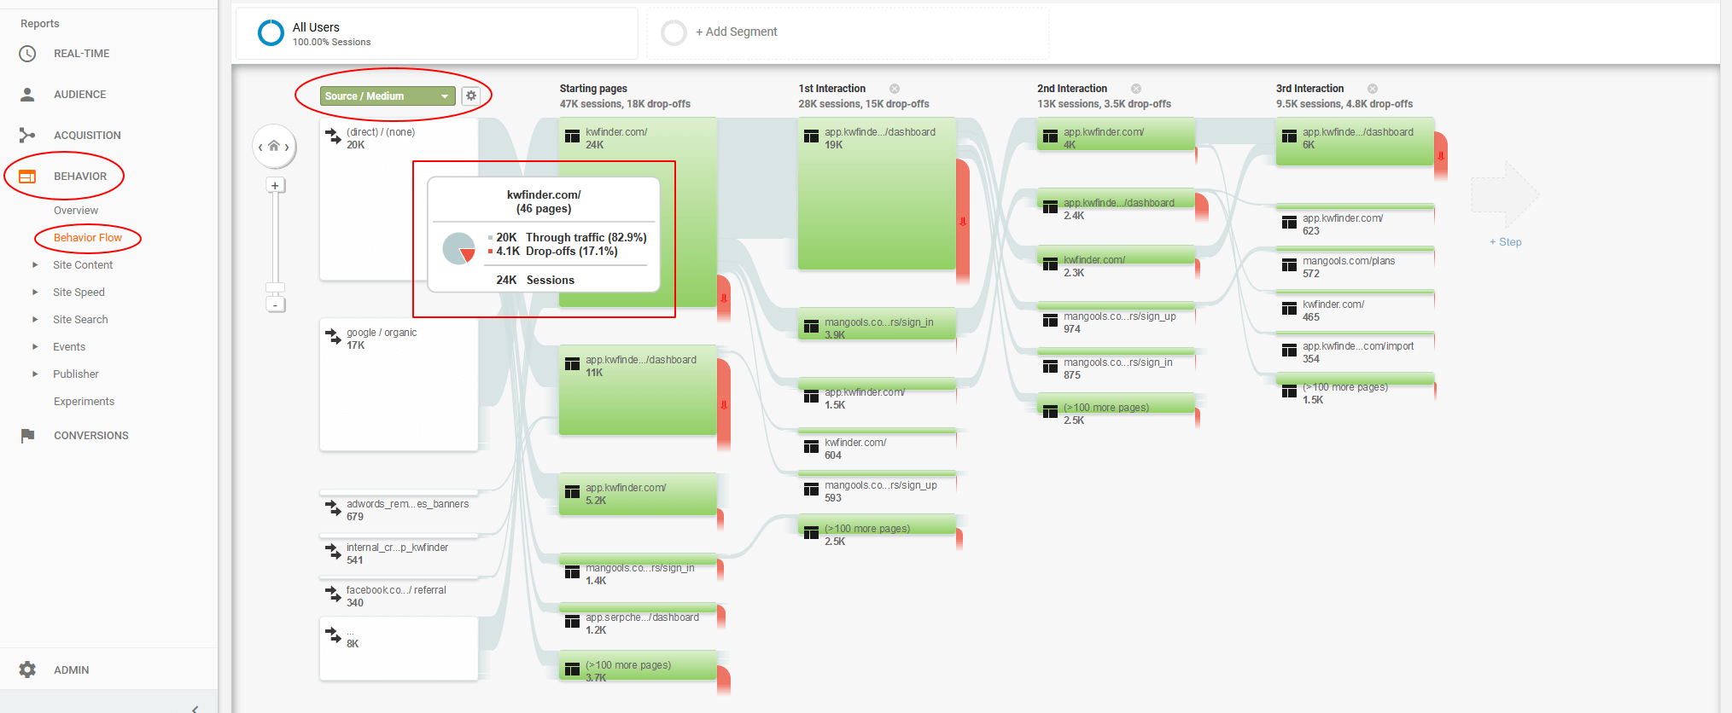Image resolution: width=1732 pixels, height=713 pixels.
Task: Open dimension settings gear icon
Action: click(471, 96)
